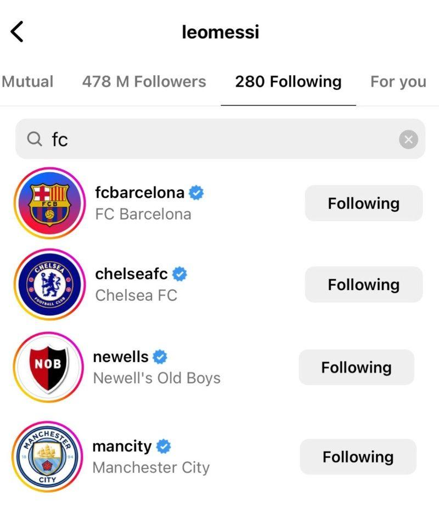Tap the mancity username
Screen dimensions: 439x508
(x=122, y=446)
